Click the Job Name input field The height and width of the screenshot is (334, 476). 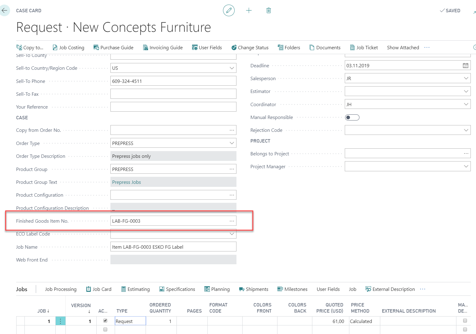tap(173, 247)
